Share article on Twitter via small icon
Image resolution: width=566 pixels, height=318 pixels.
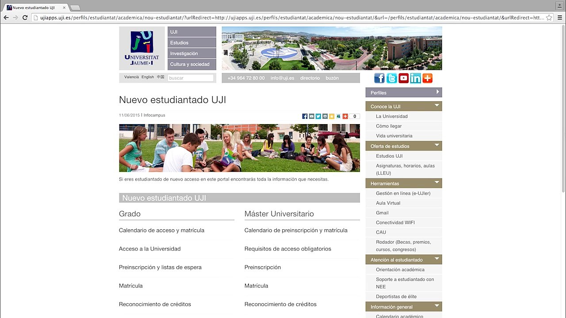coord(318,116)
